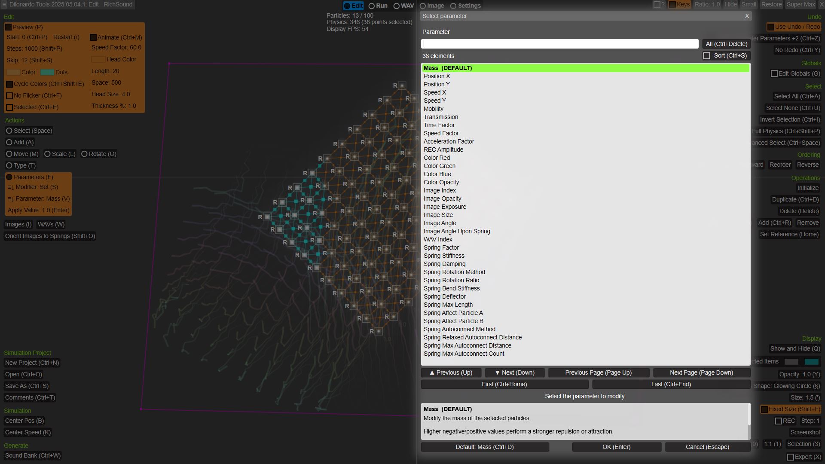Open the Shape: Glowing Circle selector
Viewport: 825px width, 464px height.
point(786,386)
